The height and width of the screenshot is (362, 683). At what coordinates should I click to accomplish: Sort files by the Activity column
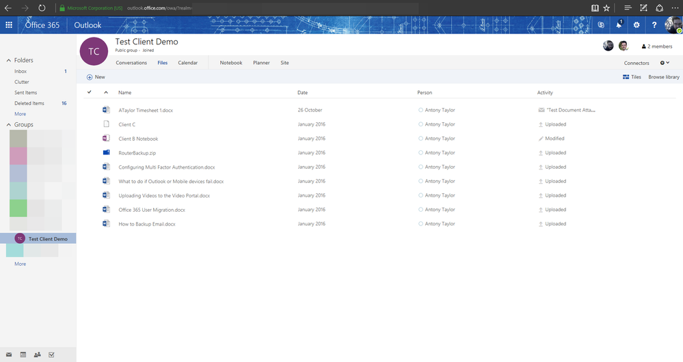(545, 93)
